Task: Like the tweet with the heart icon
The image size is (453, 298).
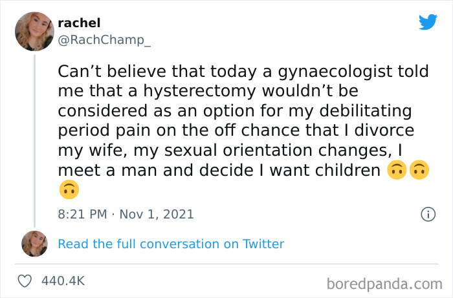Action: [26, 281]
